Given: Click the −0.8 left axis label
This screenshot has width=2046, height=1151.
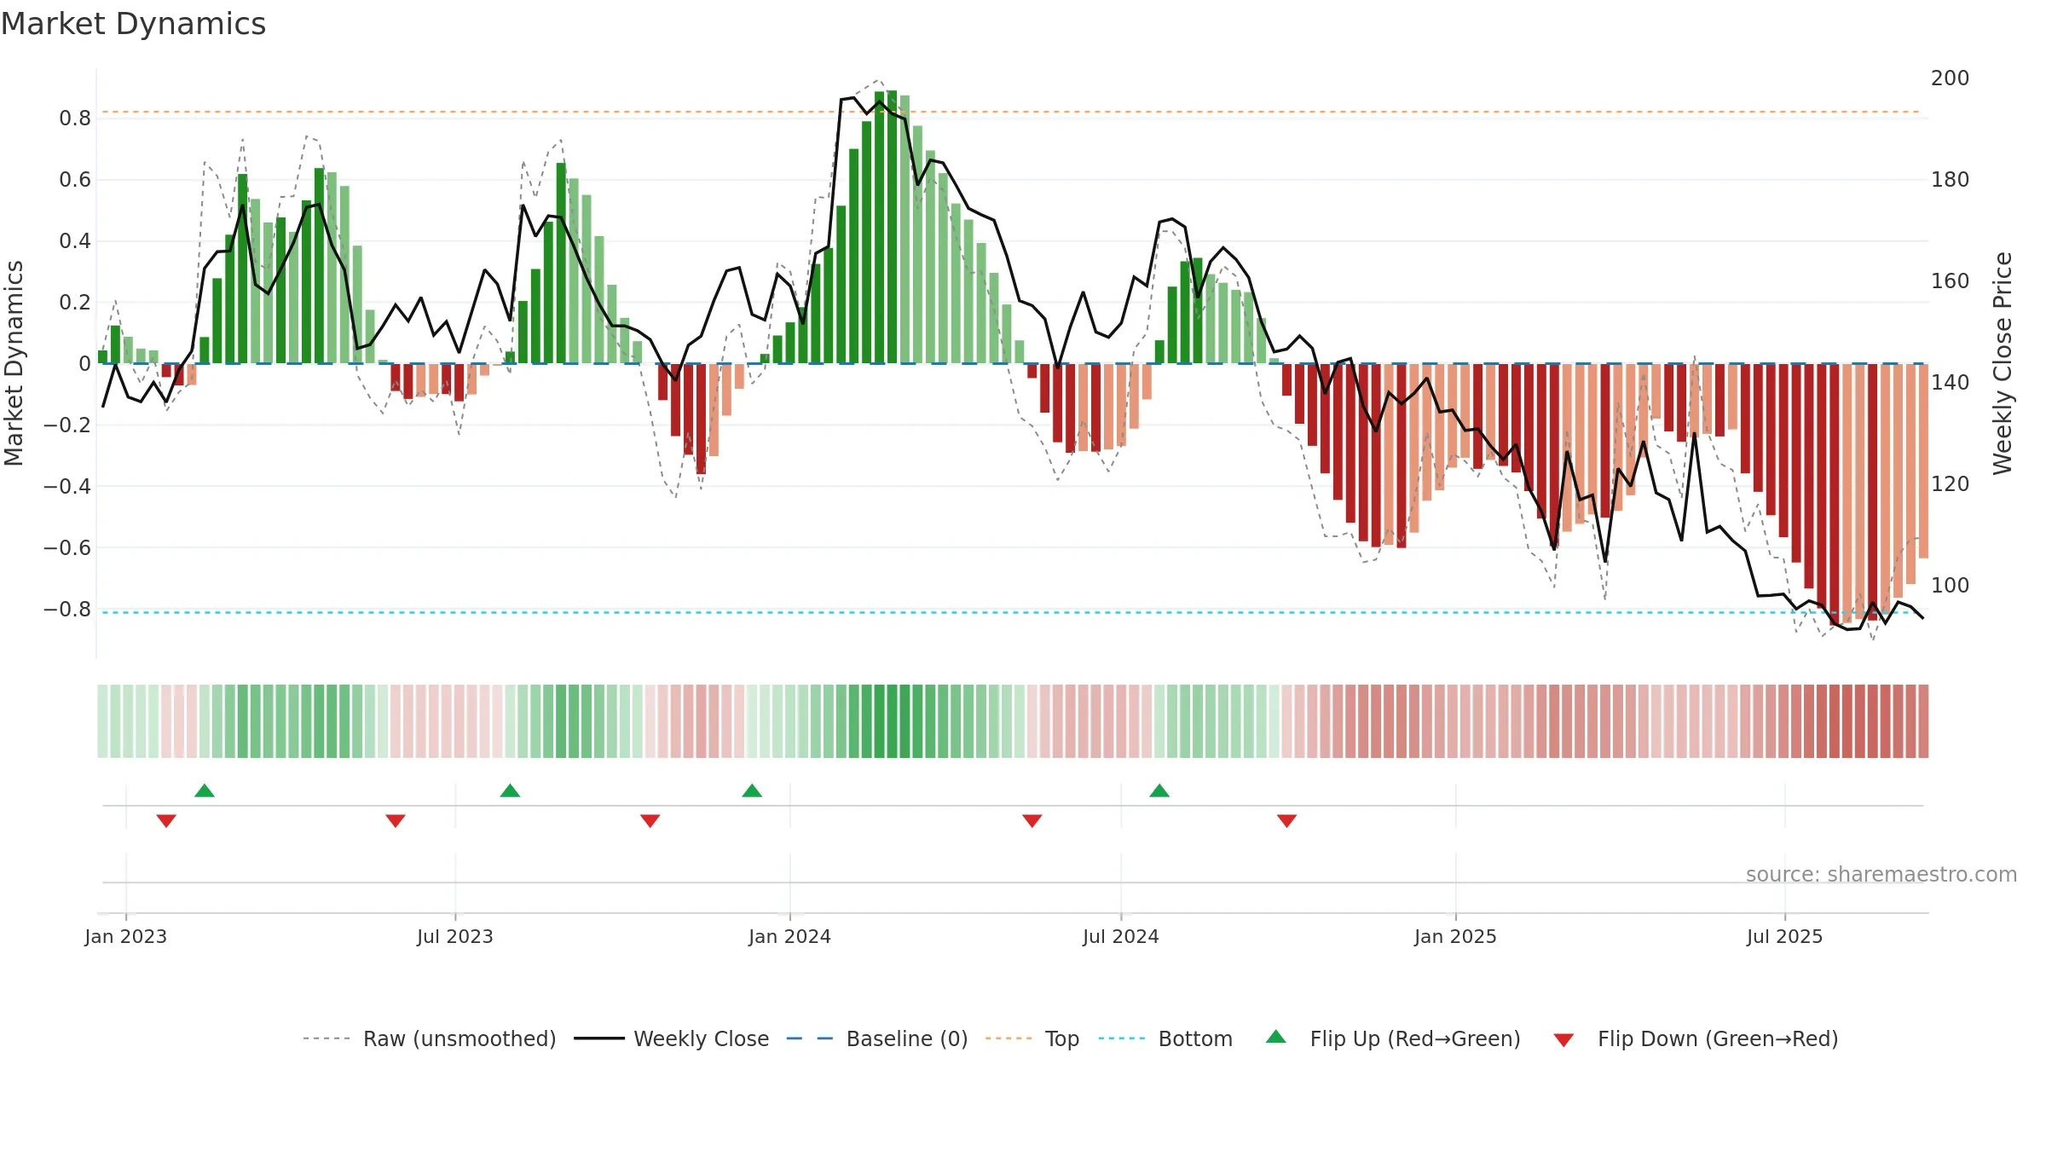Looking at the screenshot, I should [67, 609].
